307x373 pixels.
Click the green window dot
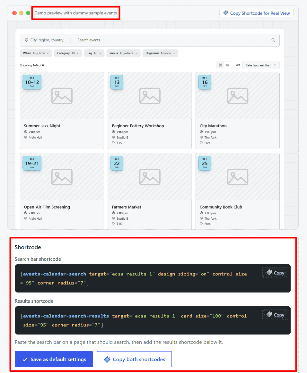[x=28, y=13]
